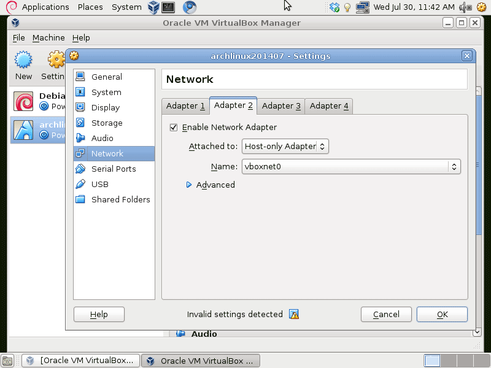
Task: Click the invalid settings warning icon
Action: pyautogui.click(x=294, y=314)
